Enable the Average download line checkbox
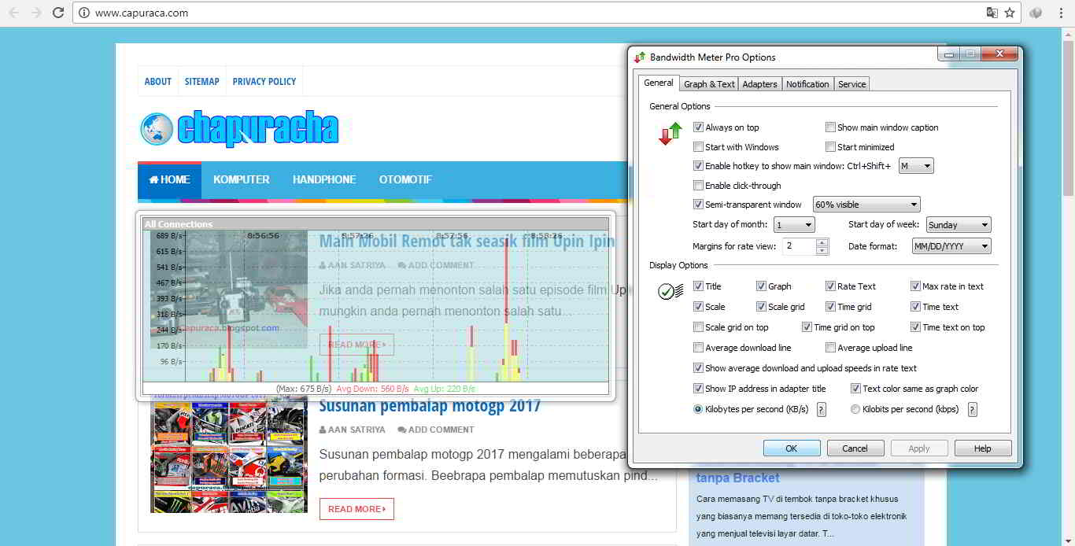 [x=698, y=348]
